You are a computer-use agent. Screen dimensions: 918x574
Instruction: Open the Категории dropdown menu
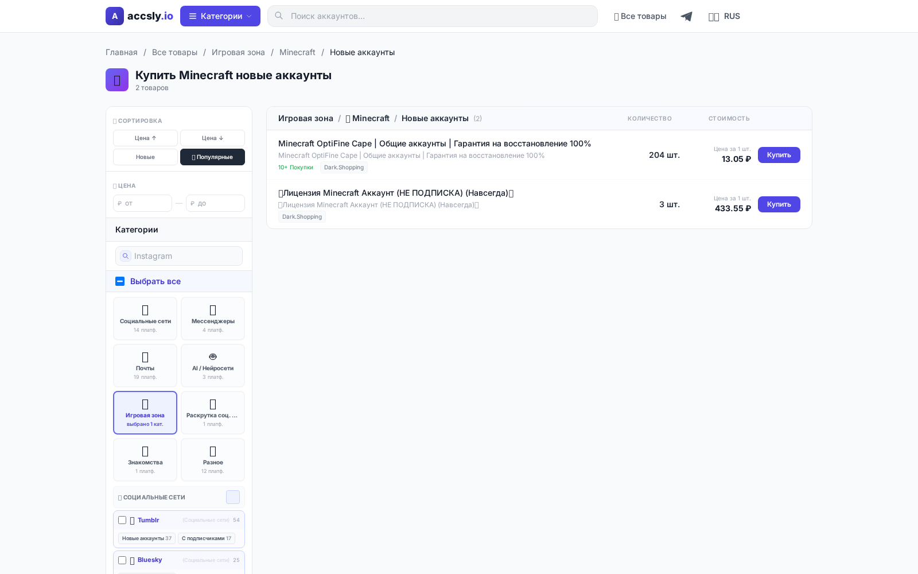(x=220, y=16)
